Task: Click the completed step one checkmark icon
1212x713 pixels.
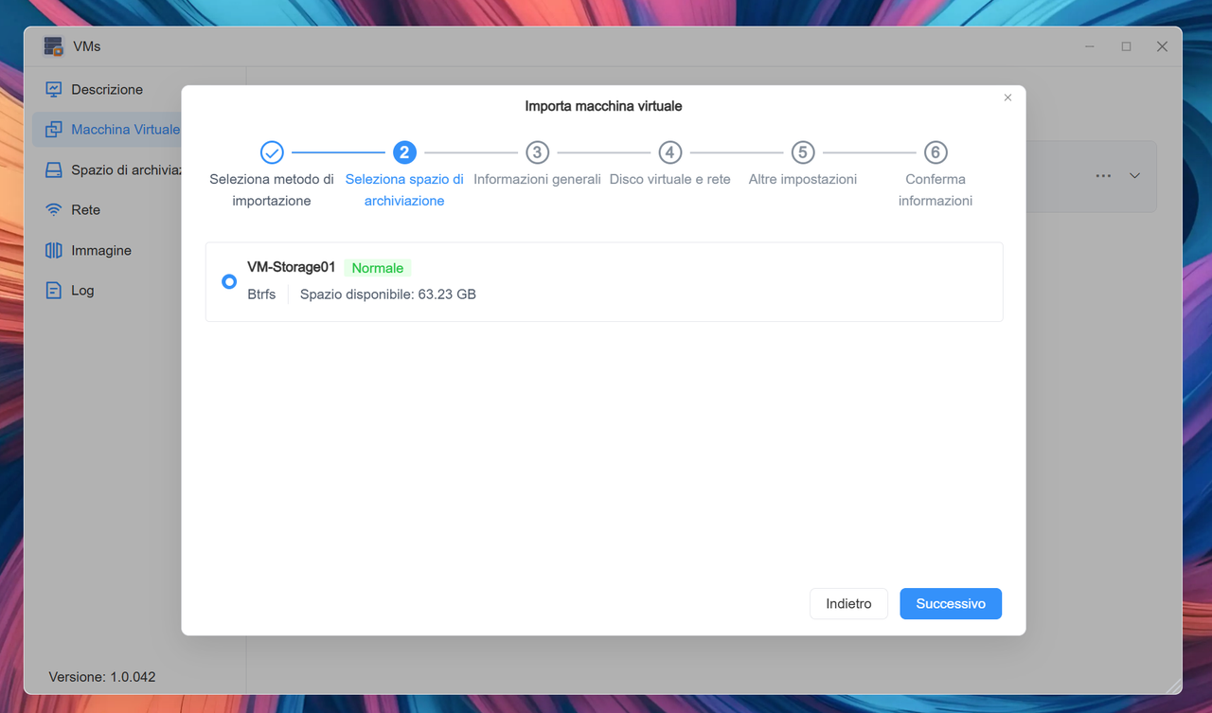Action: pyautogui.click(x=272, y=152)
